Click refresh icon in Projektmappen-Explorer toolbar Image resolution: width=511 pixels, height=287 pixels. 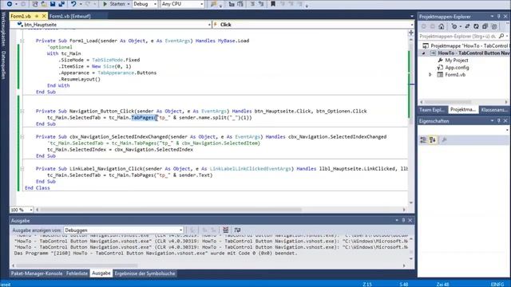coord(476,26)
